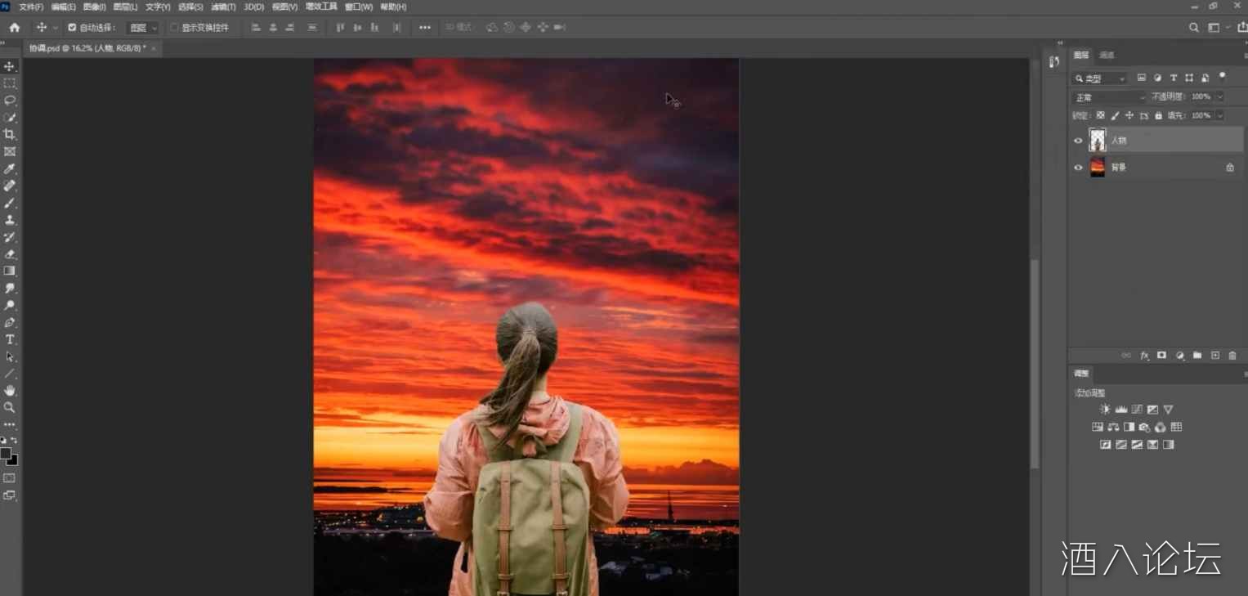Image resolution: width=1248 pixels, height=596 pixels.
Task: Add a Brightness/Contrast adjustment
Action: [x=1105, y=410]
